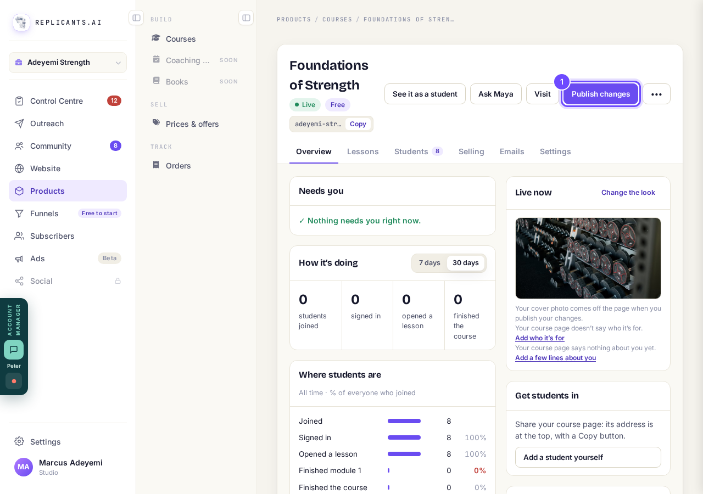Open the three-dot more actions menu
The image size is (703, 494).
click(656, 94)
